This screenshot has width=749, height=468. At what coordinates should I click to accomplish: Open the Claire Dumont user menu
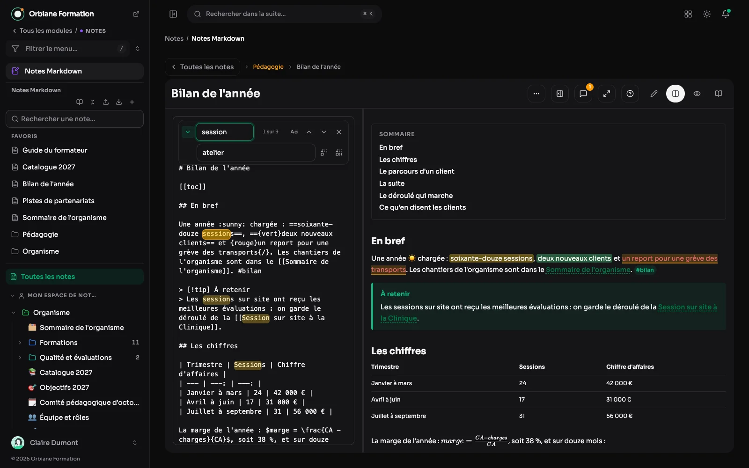tap(75, 443)
